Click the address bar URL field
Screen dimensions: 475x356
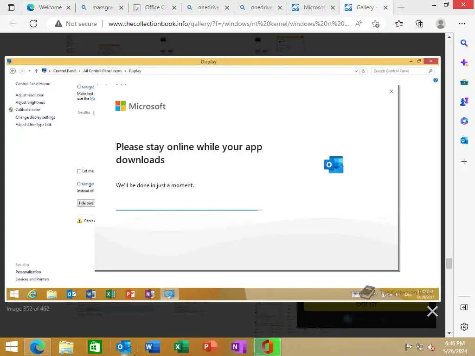click(x=228, y=24)
